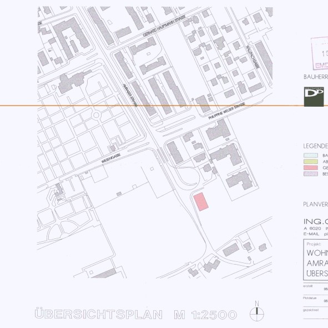Click the Philippine Welser Strasse label
Screen dimensions: 328x328
point(227,111)
